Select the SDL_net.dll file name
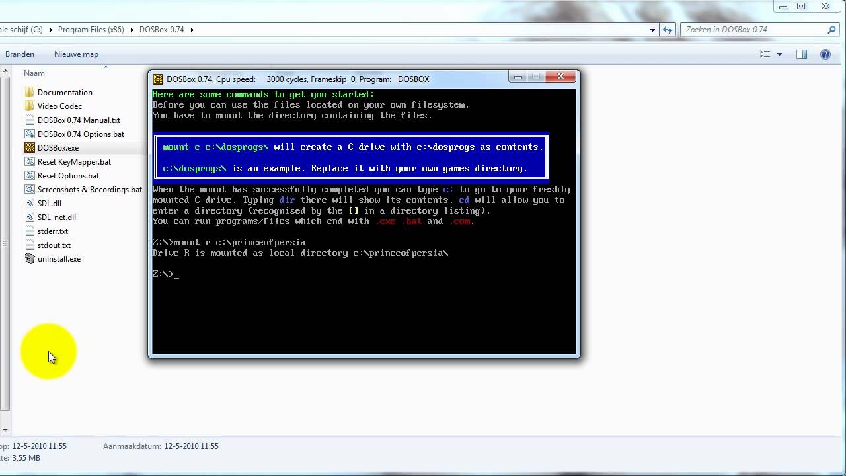 pos(57,218)
